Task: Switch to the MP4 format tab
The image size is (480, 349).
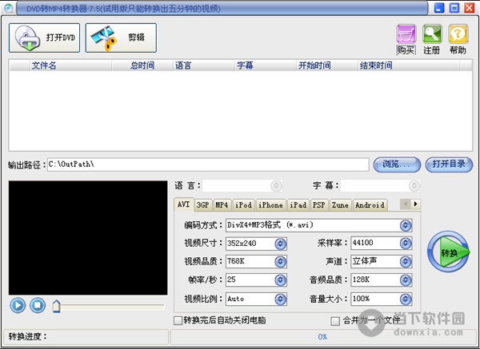Action: click(222, 205)
